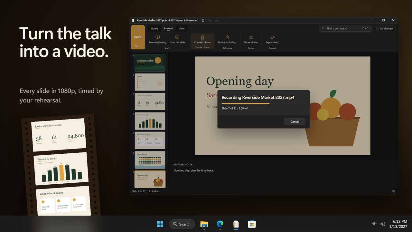Screen dimensions: 412x232
Task: Select What we're changing slide thumbnail
Action: [150, 140]
